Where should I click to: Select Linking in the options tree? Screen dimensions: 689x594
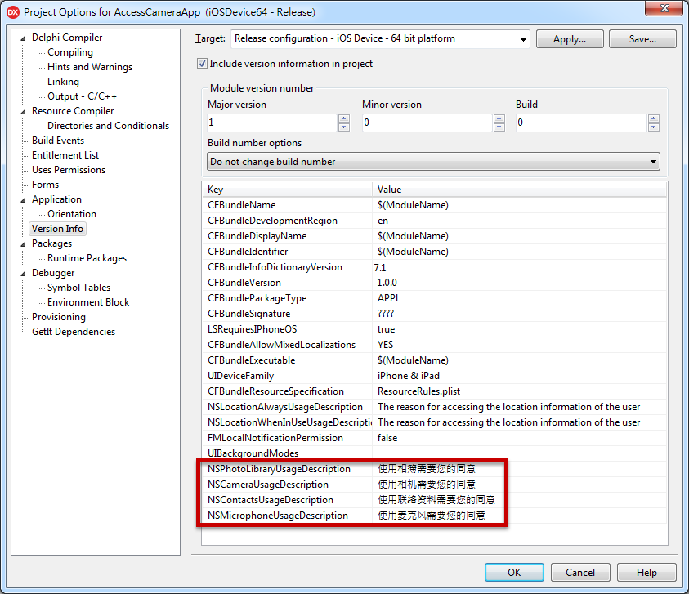coord(63,82)
